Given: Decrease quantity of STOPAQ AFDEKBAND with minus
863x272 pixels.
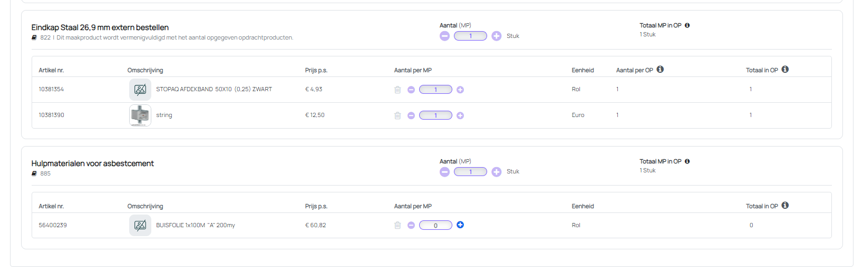Looking at the screenshot, I should tap(411, 90).
